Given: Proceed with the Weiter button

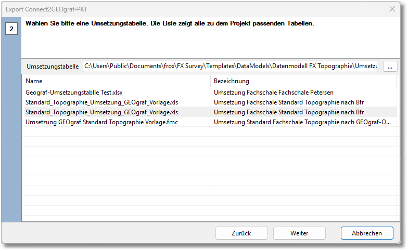Looking at the screenshot, I should [x=299, y=233].
